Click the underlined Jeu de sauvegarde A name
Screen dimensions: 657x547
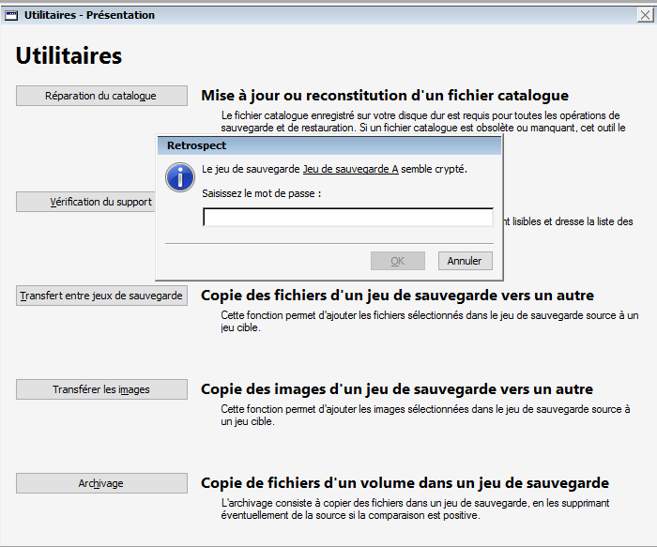pos(350,170)
